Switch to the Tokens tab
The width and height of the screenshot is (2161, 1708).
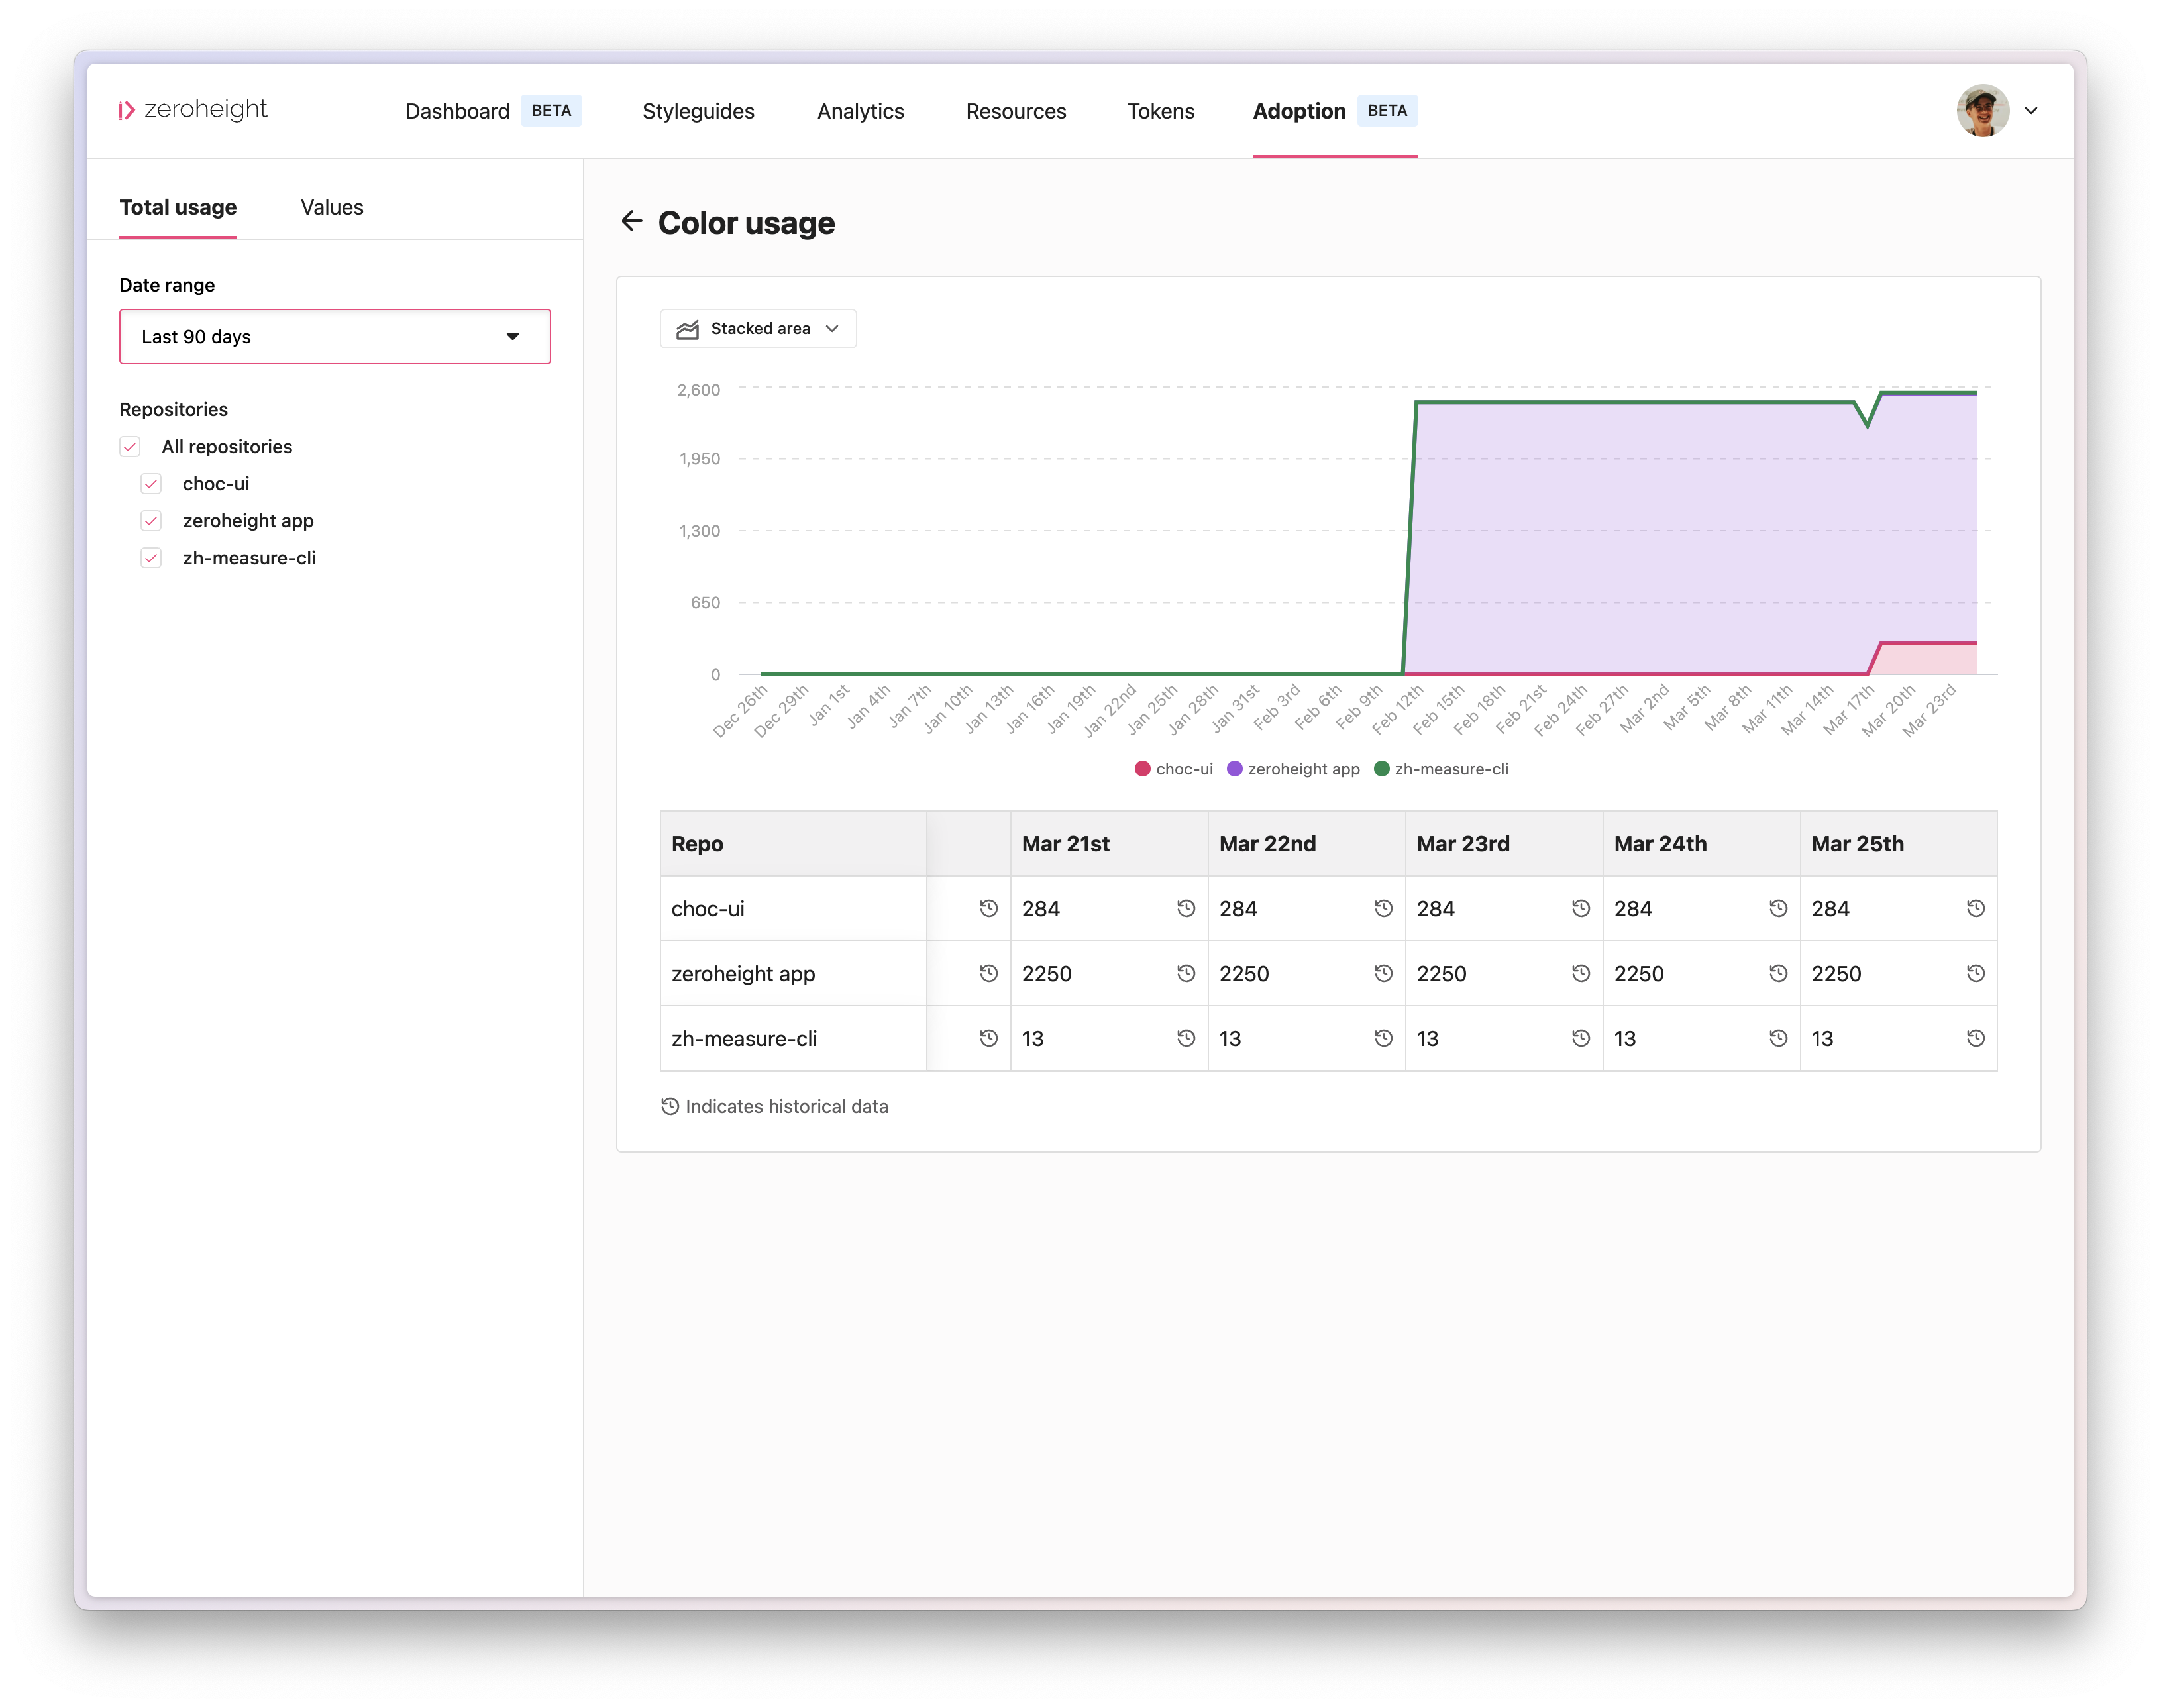(1160, 111)
